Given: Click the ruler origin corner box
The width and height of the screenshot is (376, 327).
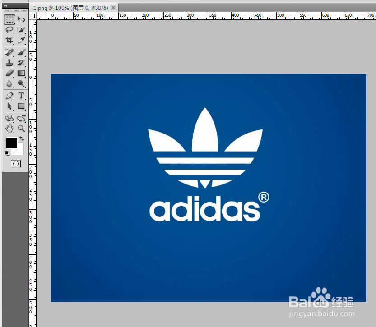Looking at the screenshot, I should tap(32, 16).
